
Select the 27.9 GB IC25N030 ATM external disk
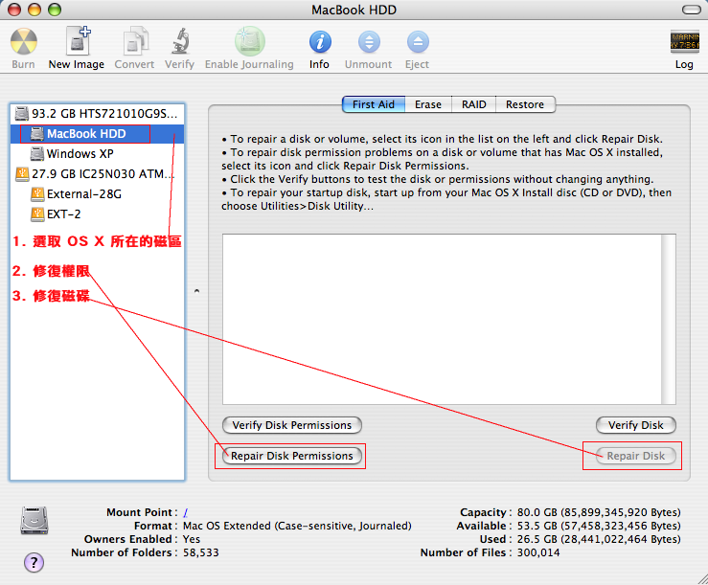[x=97, y=174]
